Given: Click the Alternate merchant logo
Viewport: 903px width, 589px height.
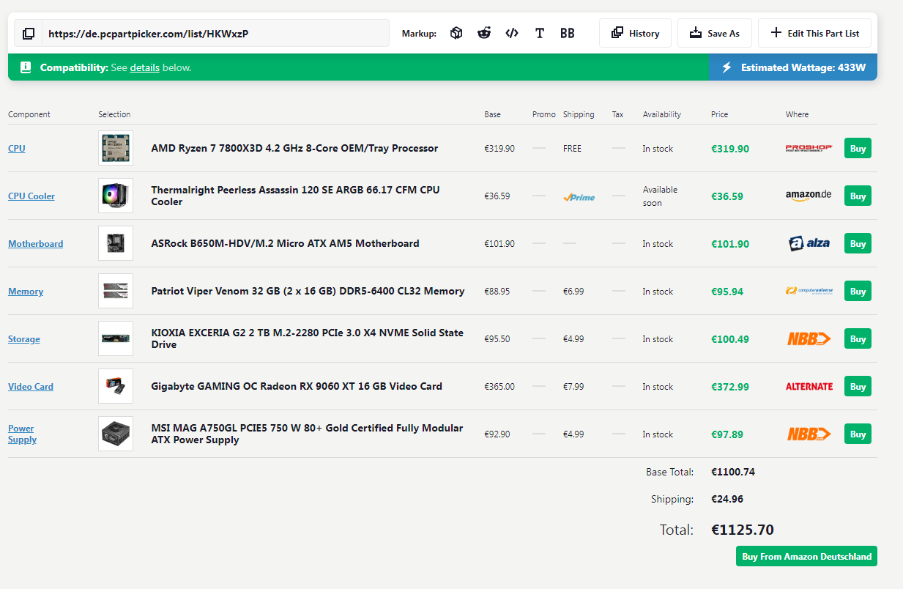Looking at the screenshot, I should click(809, 386).
